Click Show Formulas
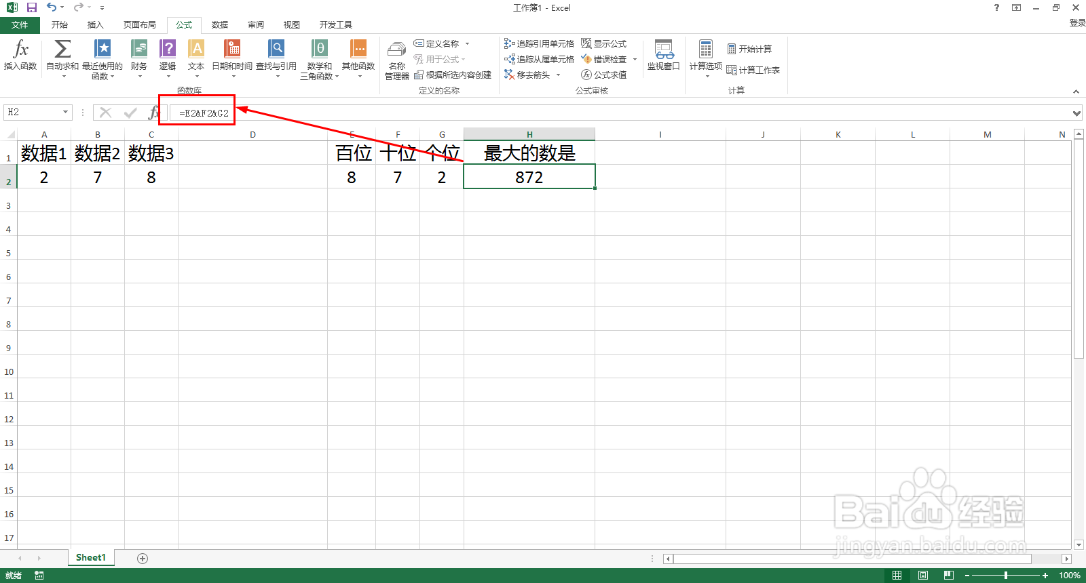This screenshot has height=583, width=1086. (x=603, y=43)
